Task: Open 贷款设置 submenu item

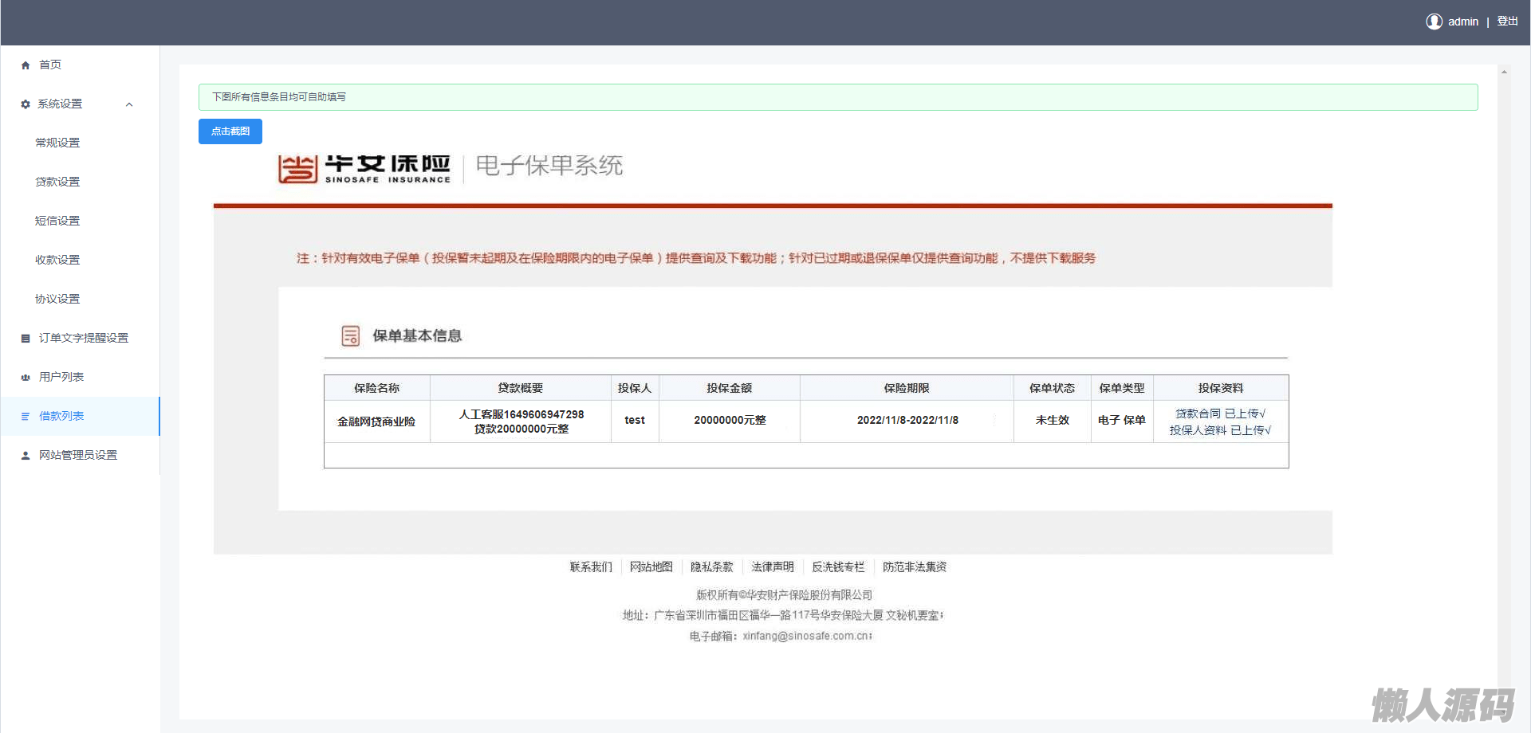Action: point(57,182)
